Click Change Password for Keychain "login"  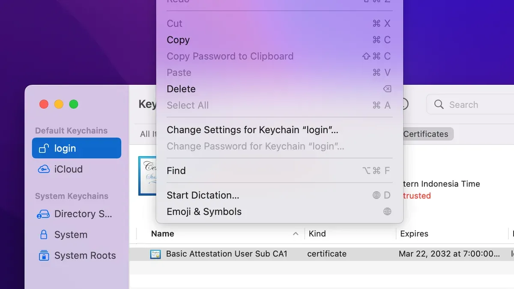pos(280,146)
